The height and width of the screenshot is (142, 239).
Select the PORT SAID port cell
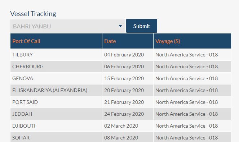click(x=56, y=102)
